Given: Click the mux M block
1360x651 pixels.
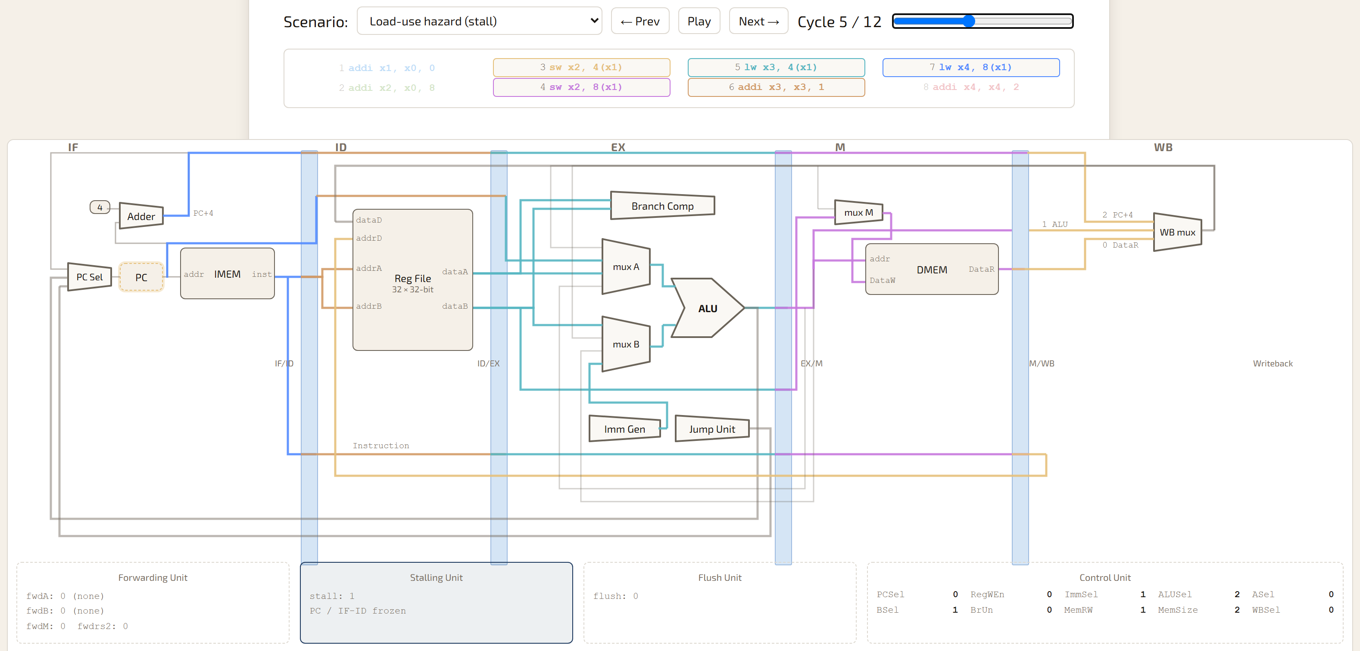Looking at the screenshot, I should (x=858, y=212).
